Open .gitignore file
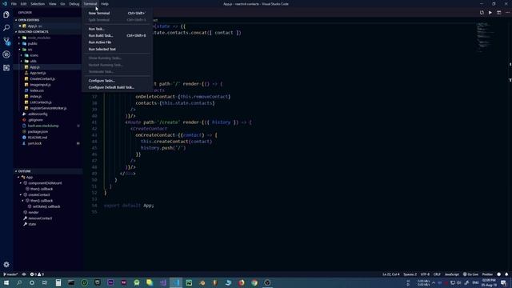The image size is (512, 288). pyautogui.click(x=35, y=120)
